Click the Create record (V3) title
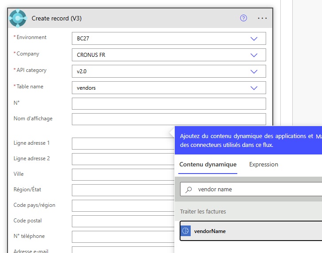Viewport: 322px width, 253px height. pyautogui.click(x=57, y=18)
